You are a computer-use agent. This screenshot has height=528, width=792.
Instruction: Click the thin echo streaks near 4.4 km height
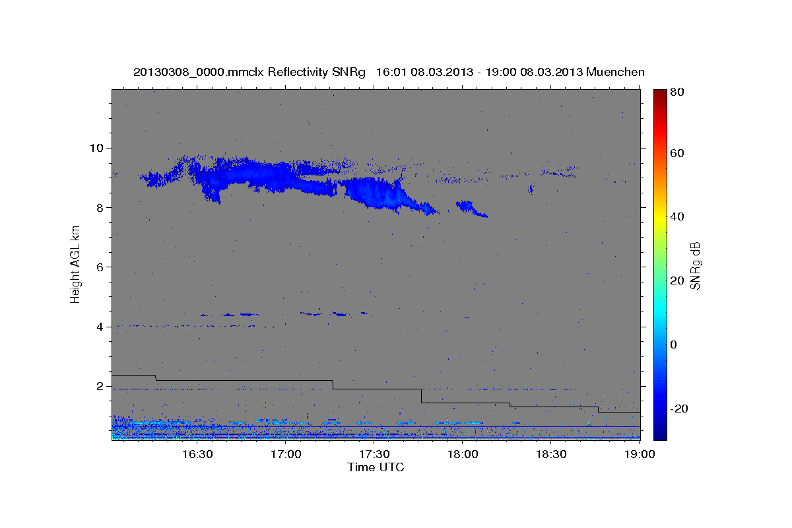pyautogui.click(x=285, y=313)
